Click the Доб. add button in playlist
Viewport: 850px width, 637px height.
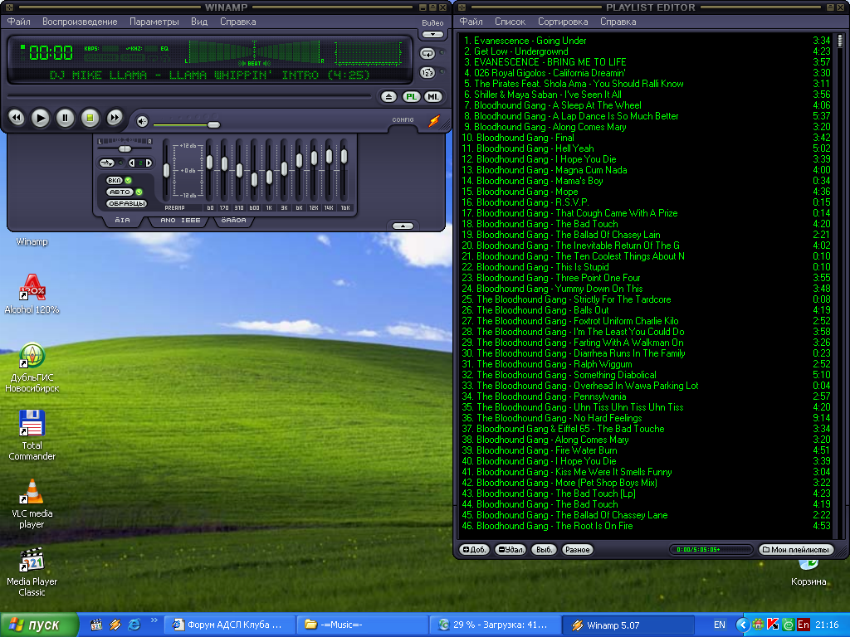point(476,550)
